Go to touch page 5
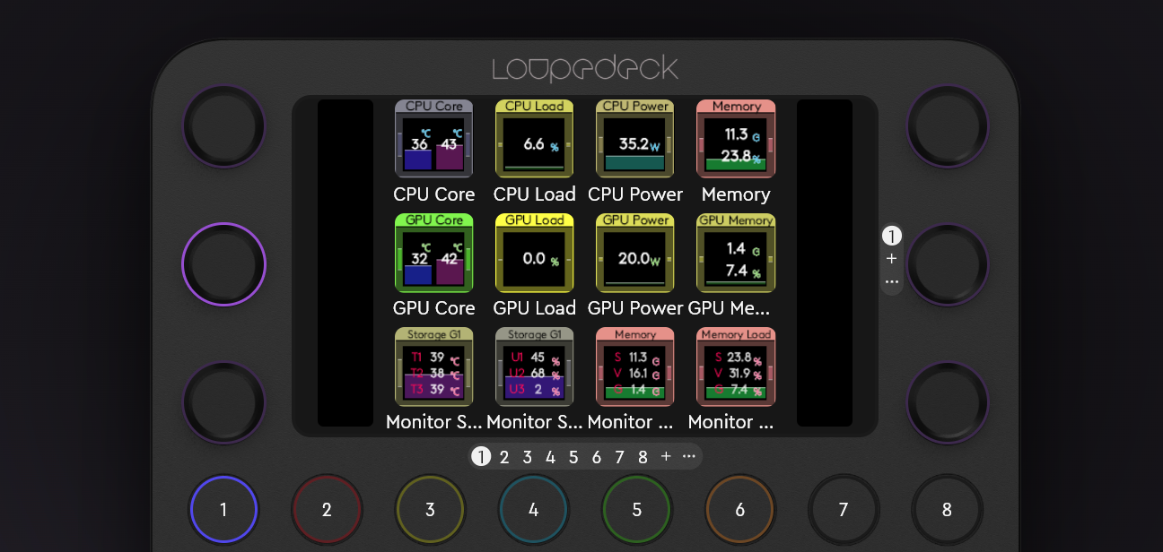1163x552 pixels. click(573, 457)
